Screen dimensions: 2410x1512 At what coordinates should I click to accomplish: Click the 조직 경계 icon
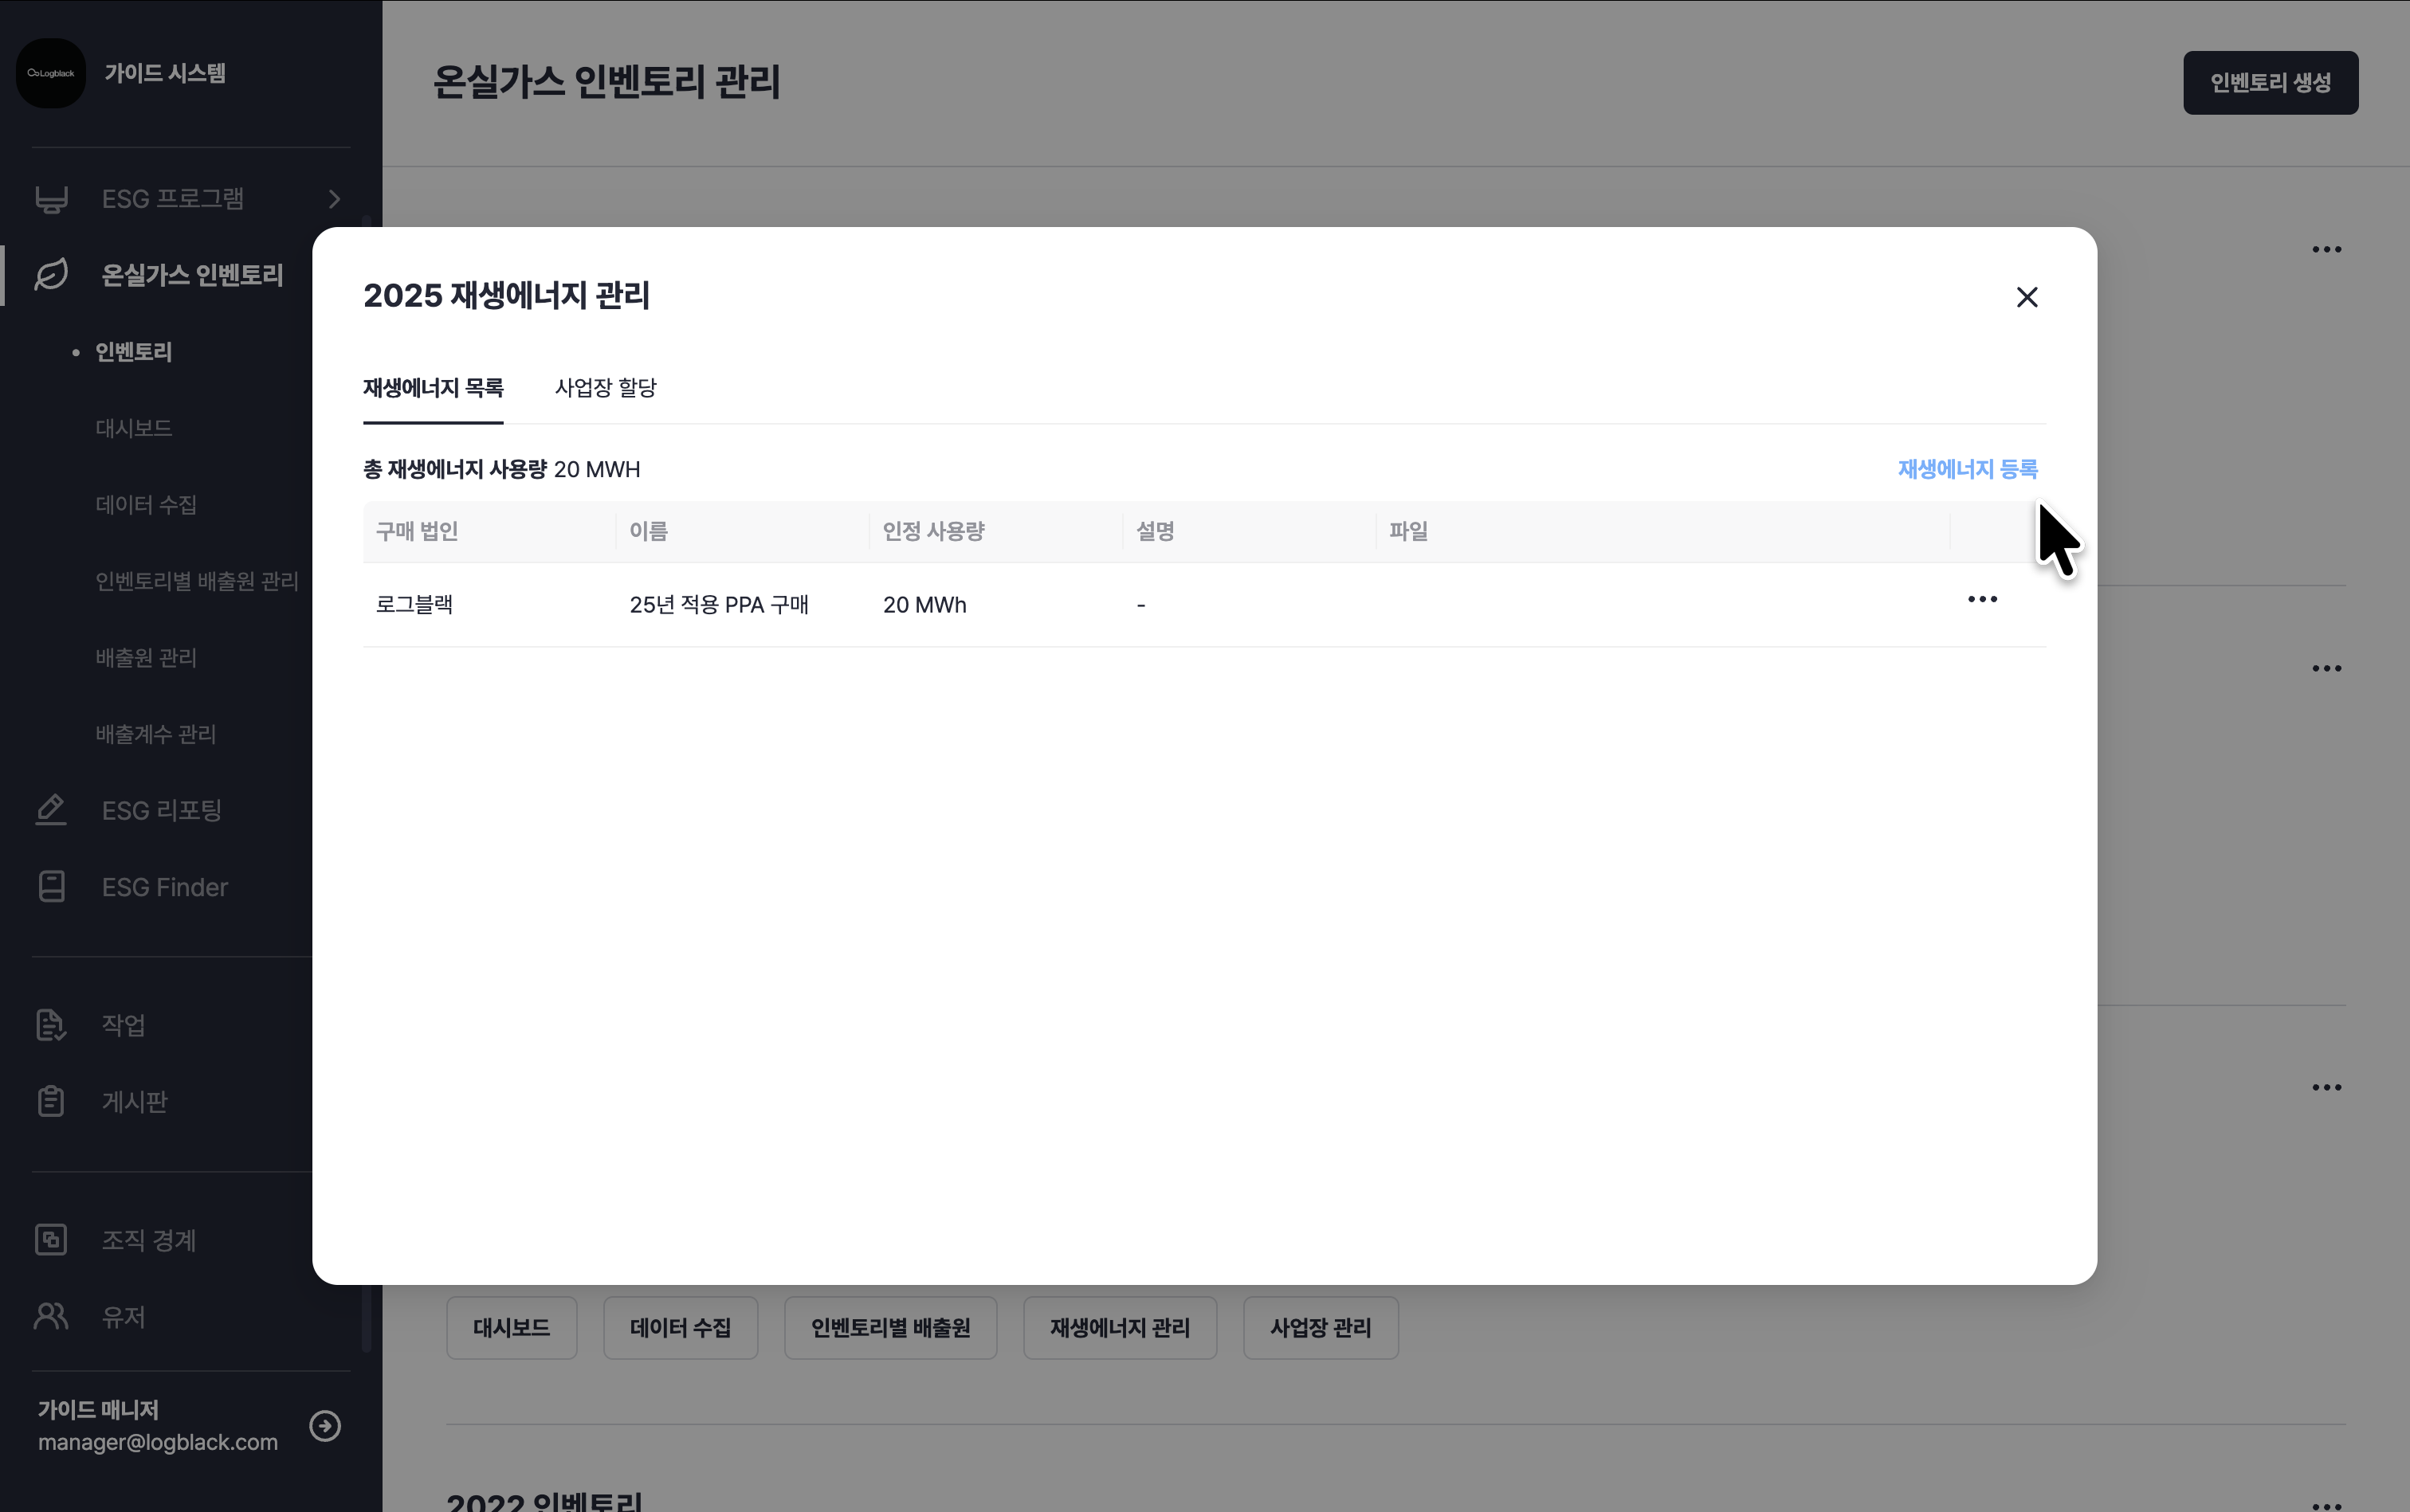51,1240
